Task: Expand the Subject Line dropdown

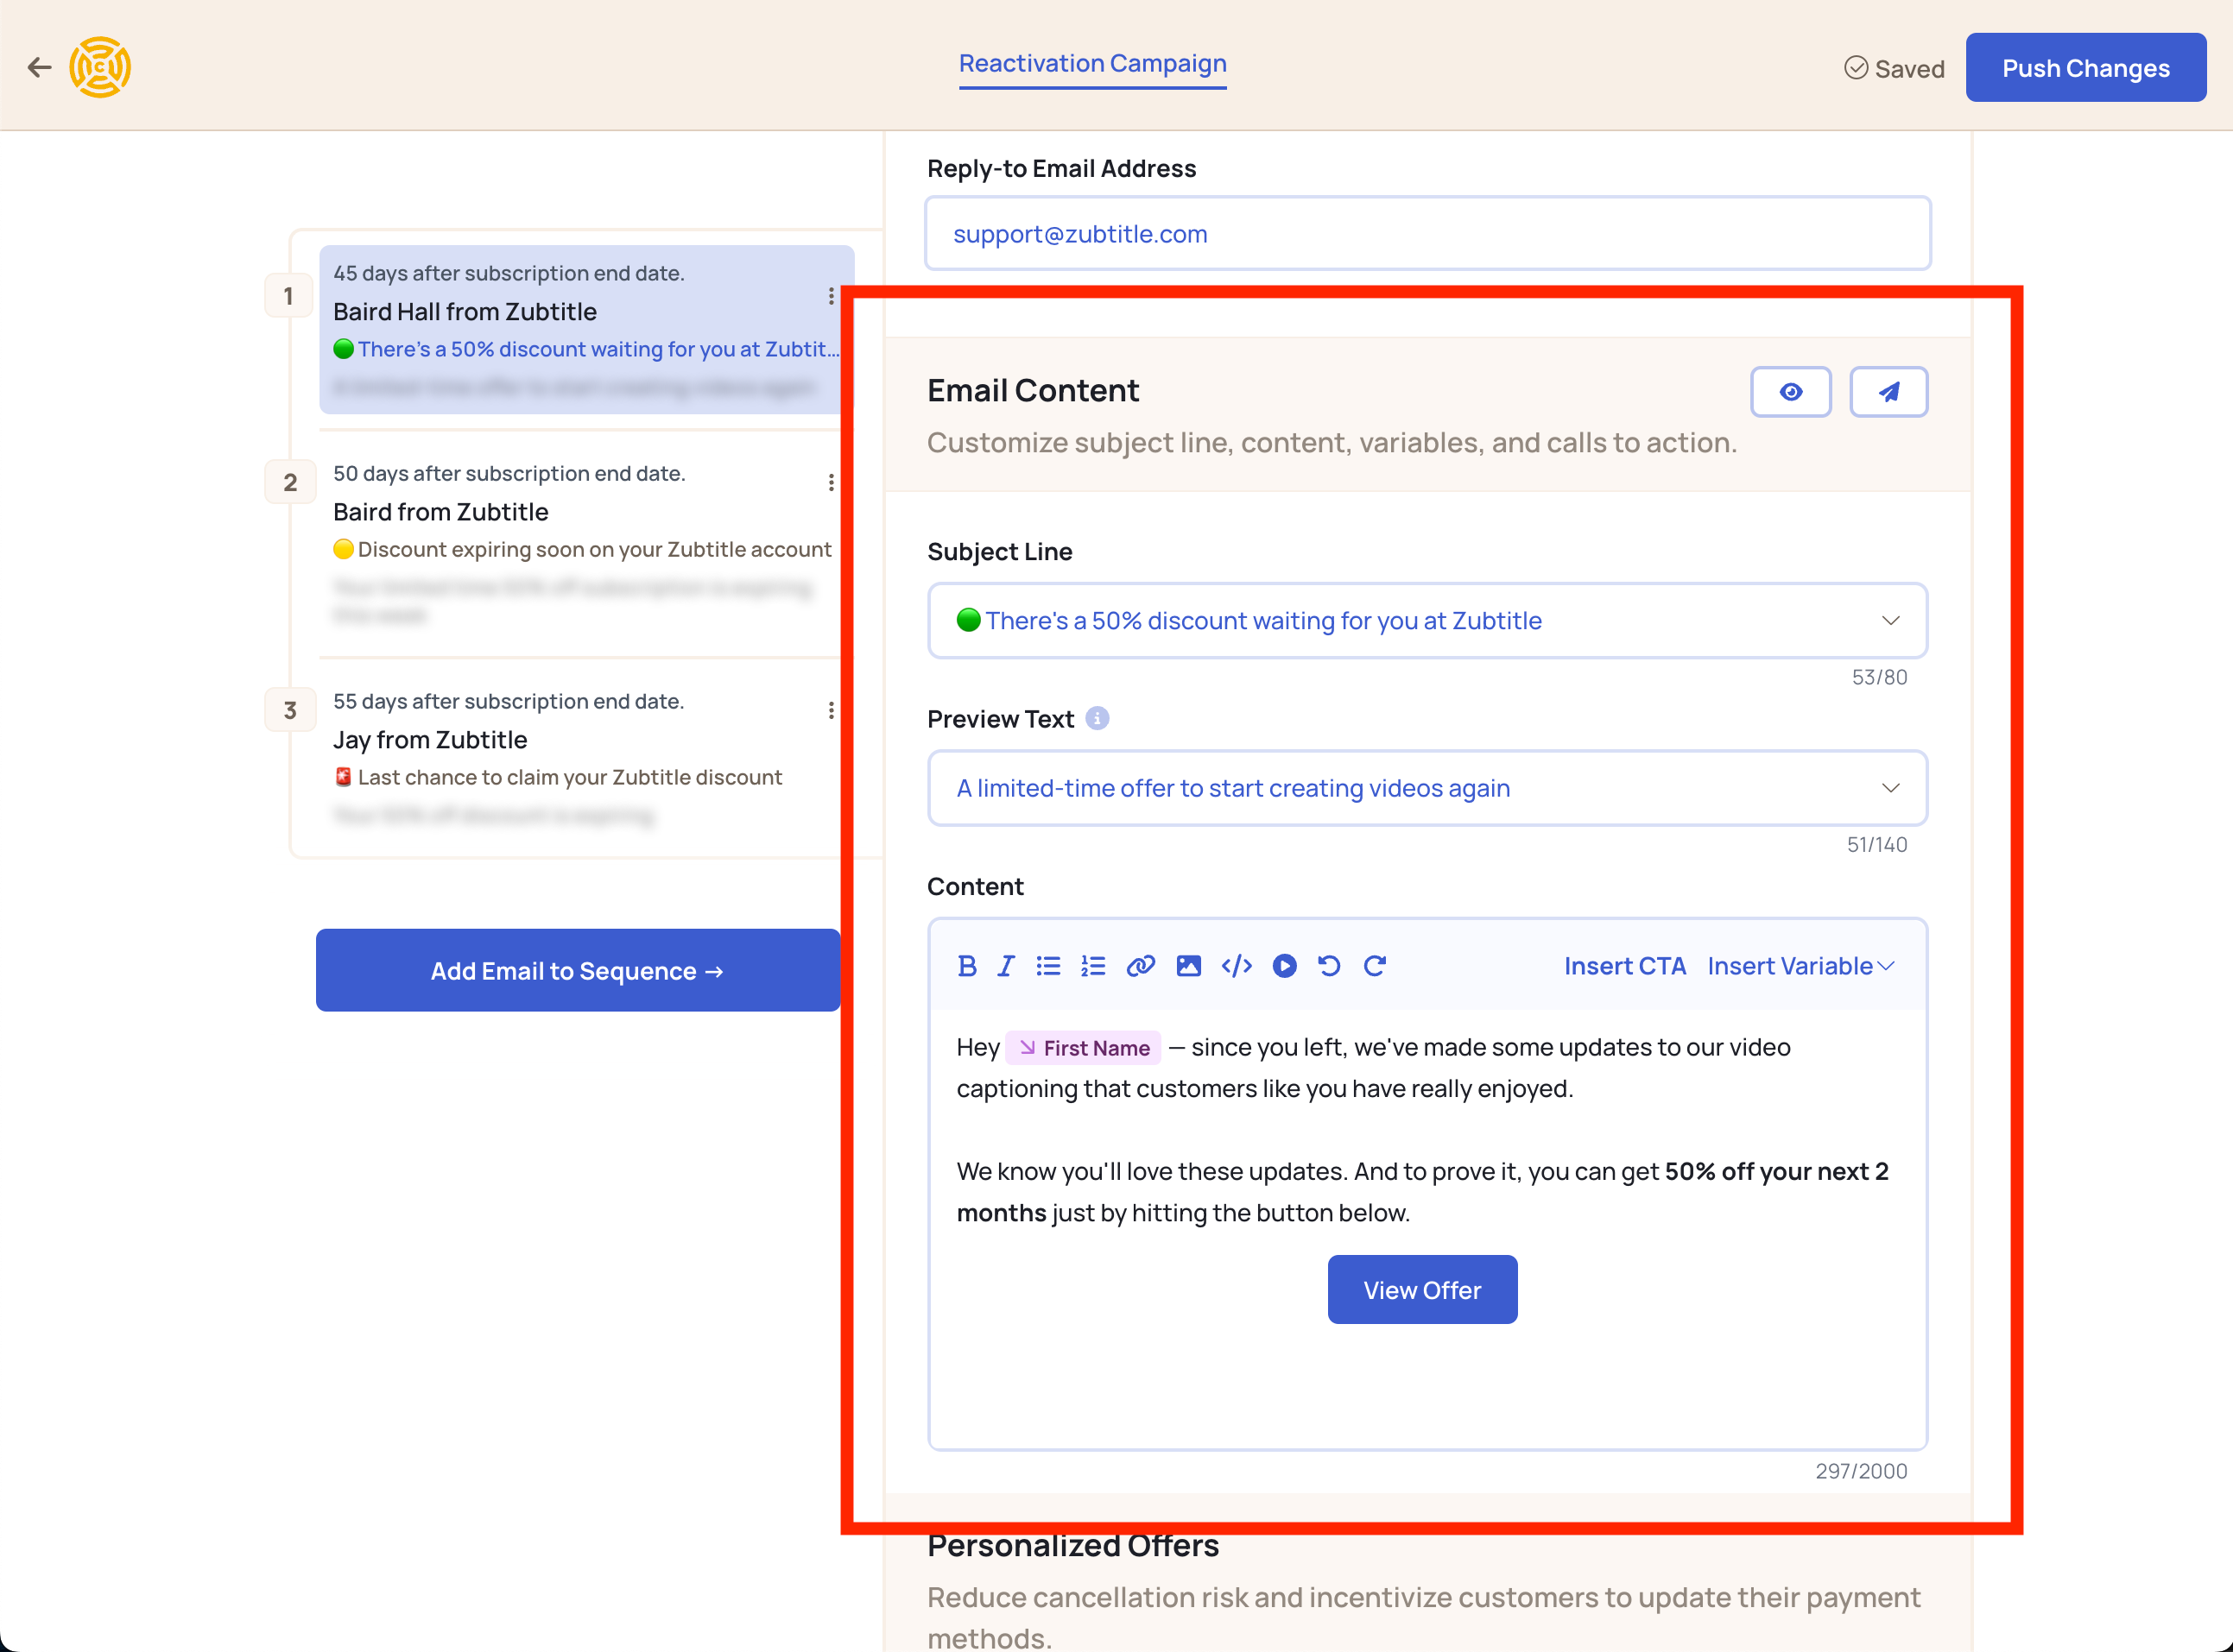Action: point(1890,621)
